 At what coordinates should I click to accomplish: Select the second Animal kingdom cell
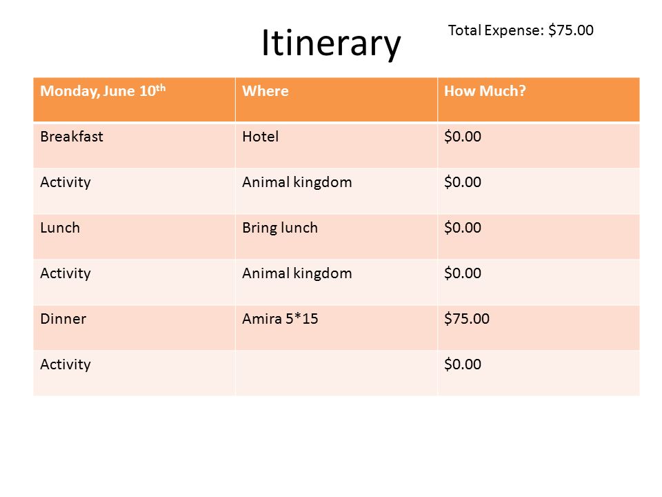337,282
